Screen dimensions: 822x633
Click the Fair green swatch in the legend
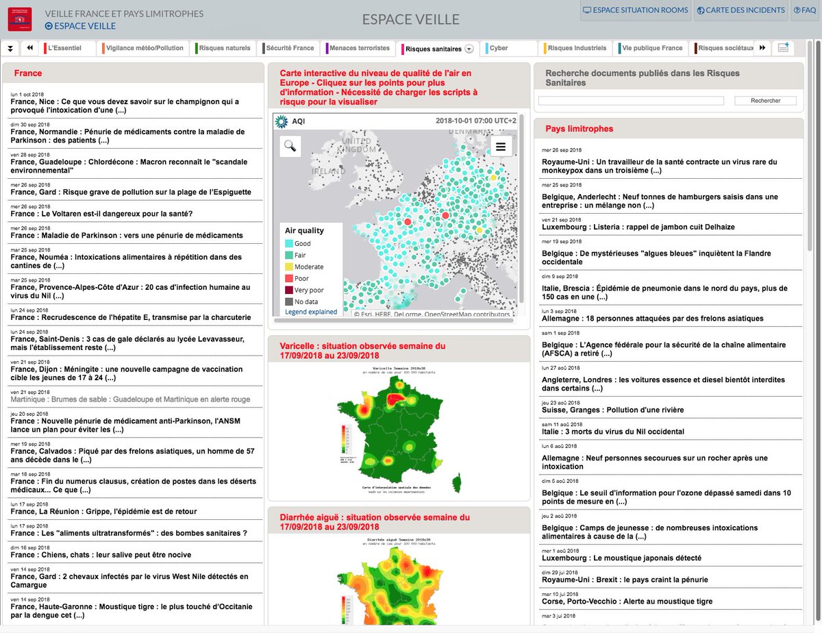point(288,255)
